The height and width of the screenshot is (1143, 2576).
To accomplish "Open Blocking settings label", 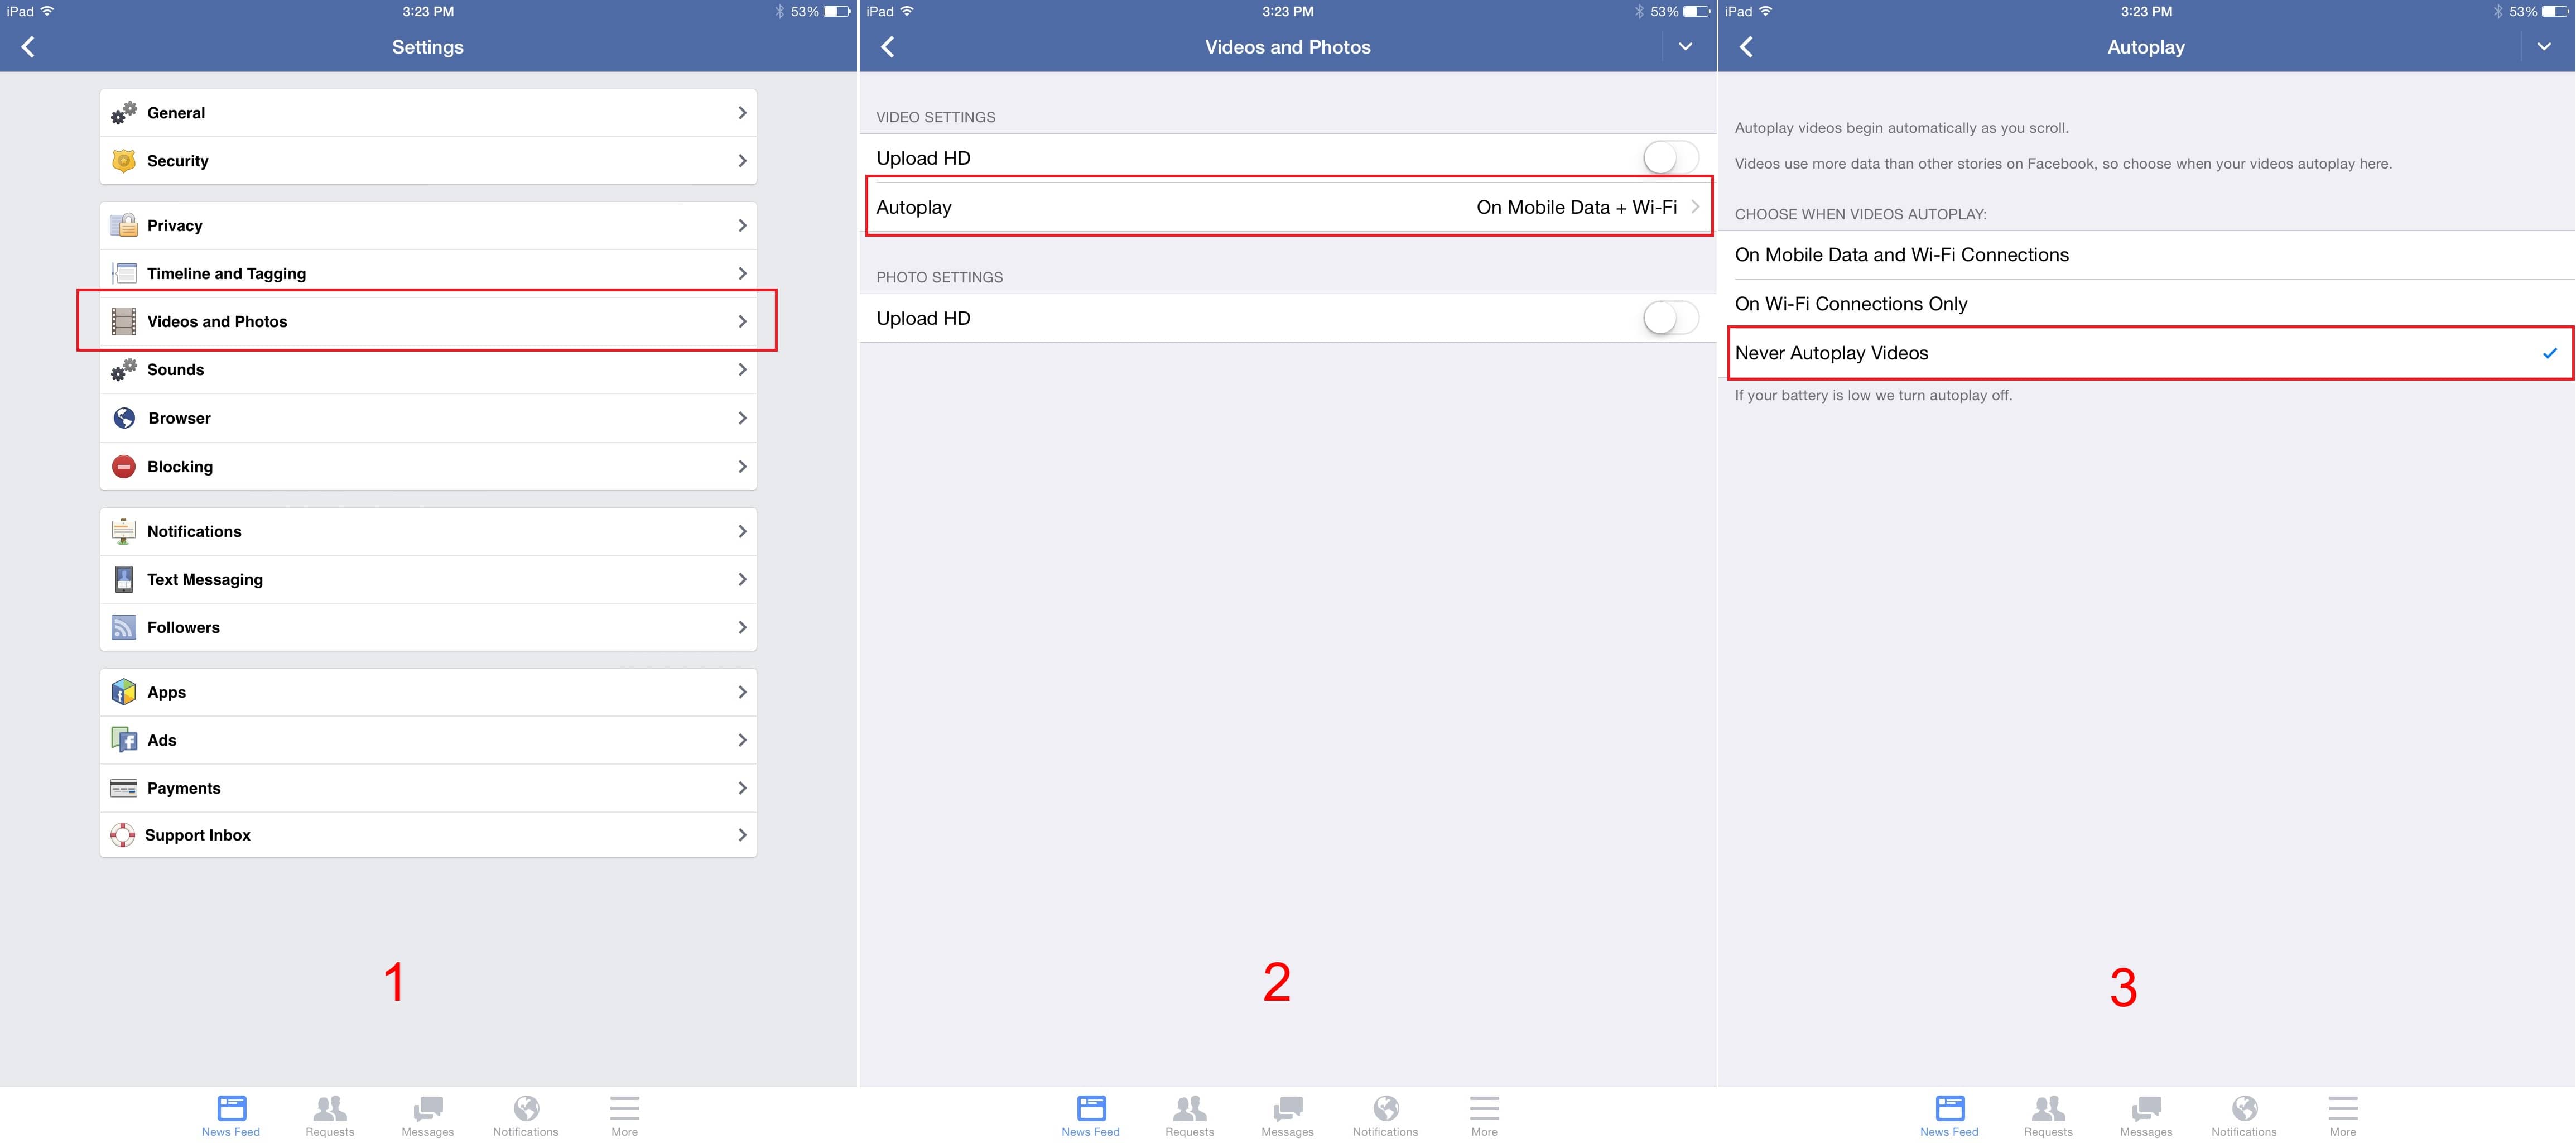I will [x=180, y=467].
